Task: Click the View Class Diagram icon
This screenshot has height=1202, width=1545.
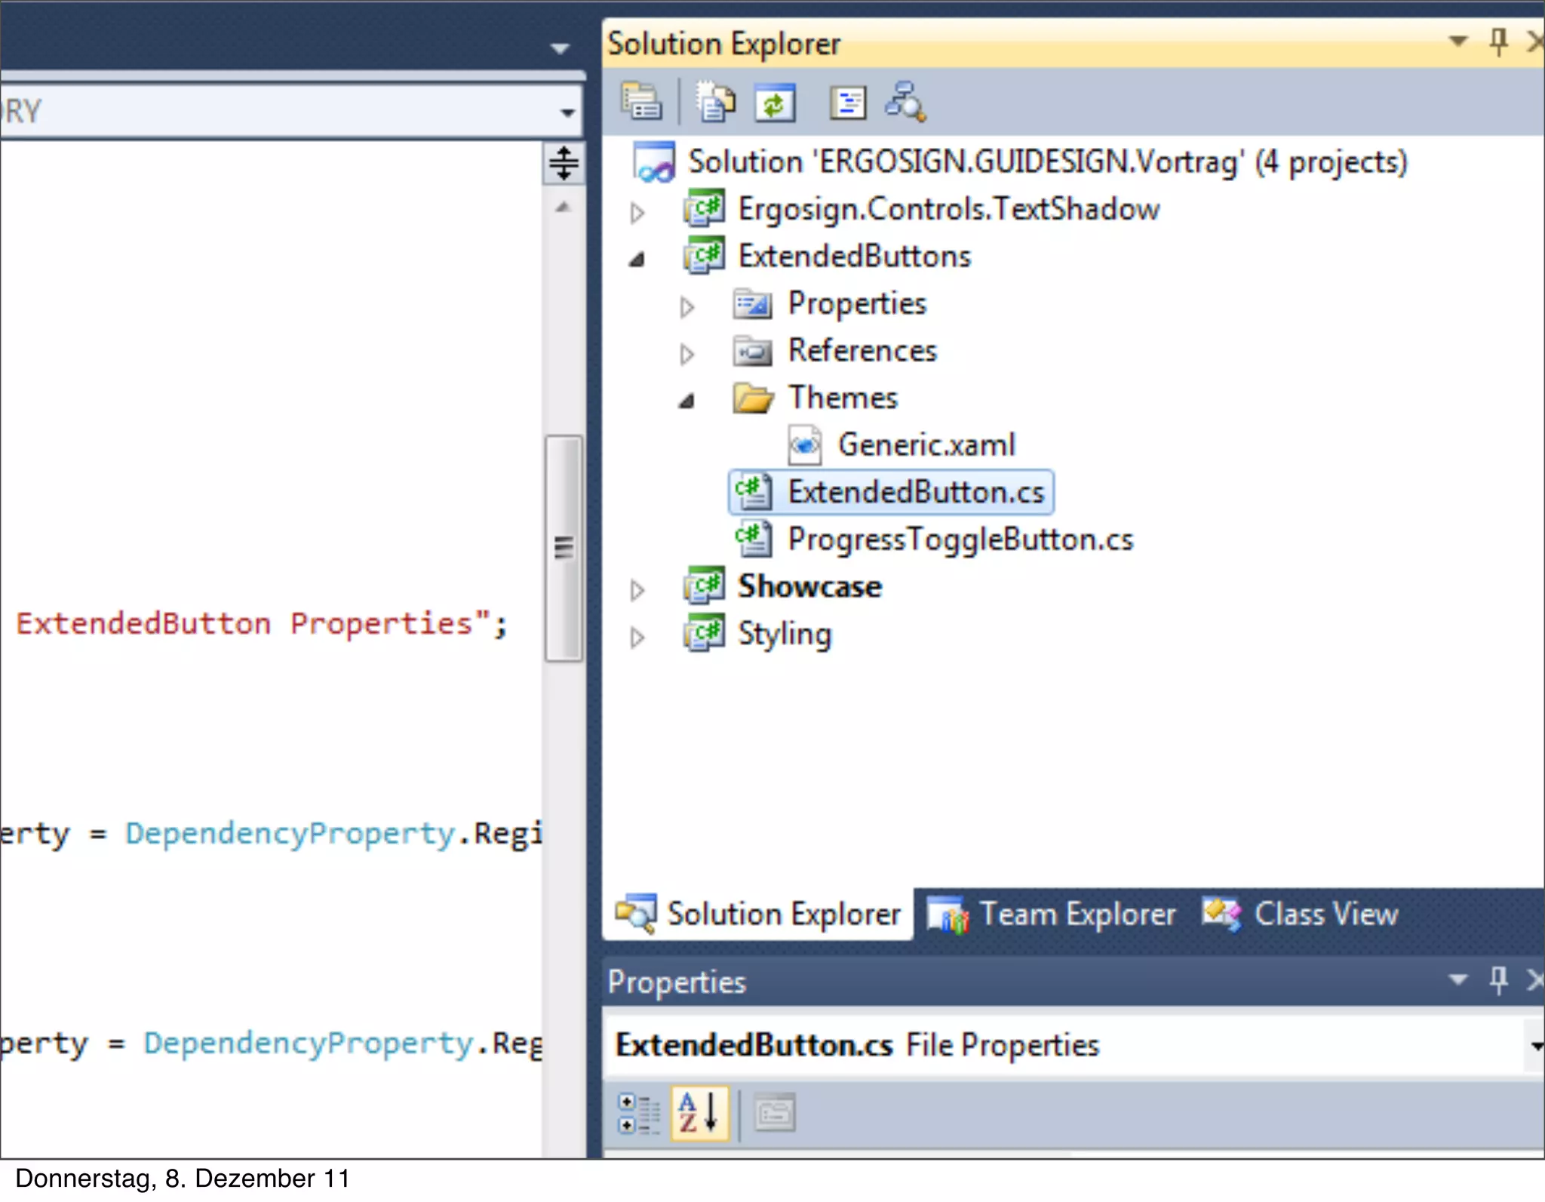Action: (x=905, y=102)
